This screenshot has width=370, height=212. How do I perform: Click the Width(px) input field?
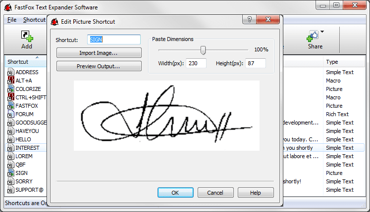[196, 63]
